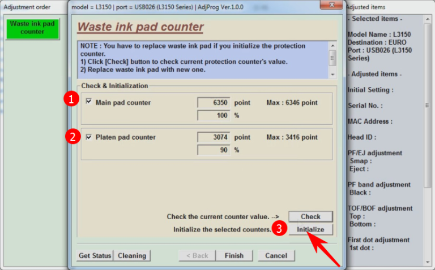Click the red number 1 marker
Viewport: 435px width, 270px height.
click(70, 100)
